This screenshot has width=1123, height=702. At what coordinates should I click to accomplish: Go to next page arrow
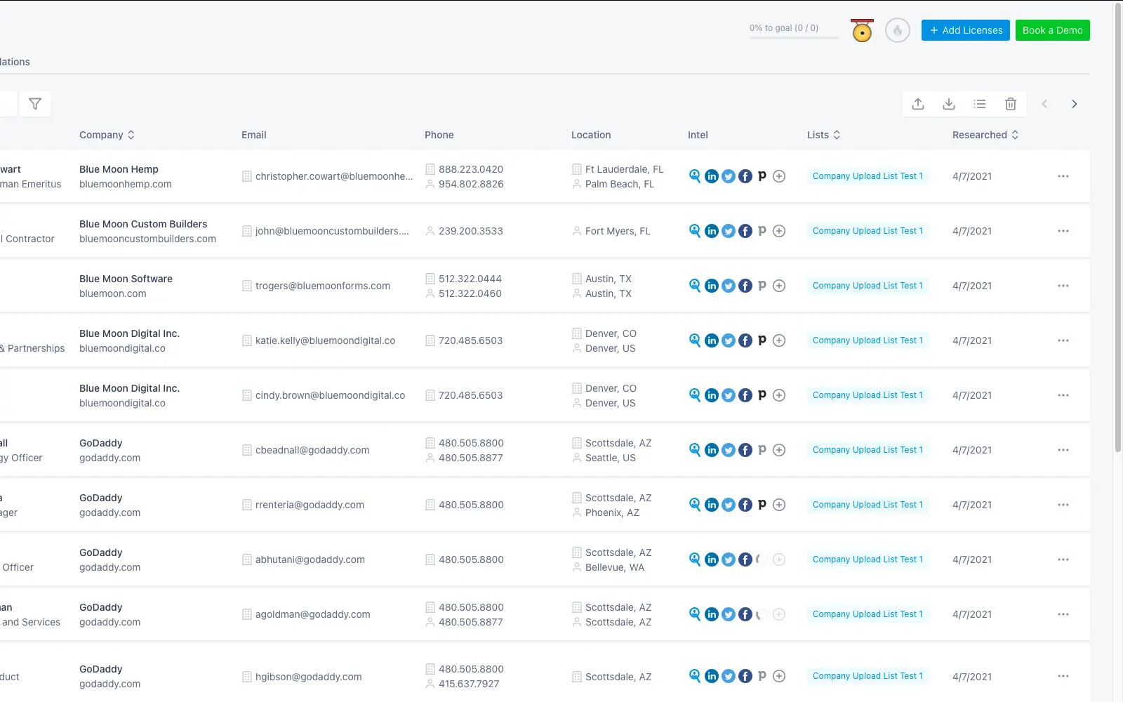[x=1074, y=104]
